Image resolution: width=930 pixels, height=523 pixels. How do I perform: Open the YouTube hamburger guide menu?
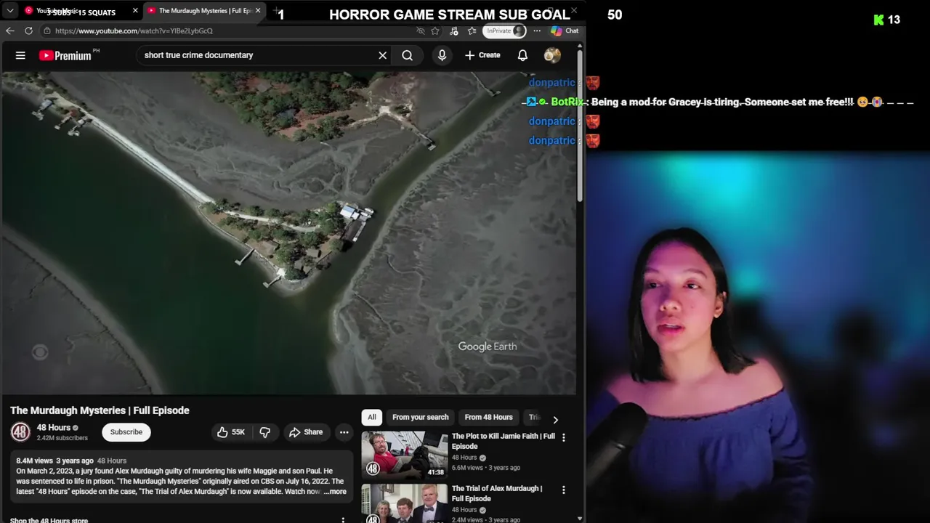coord(20,55)
